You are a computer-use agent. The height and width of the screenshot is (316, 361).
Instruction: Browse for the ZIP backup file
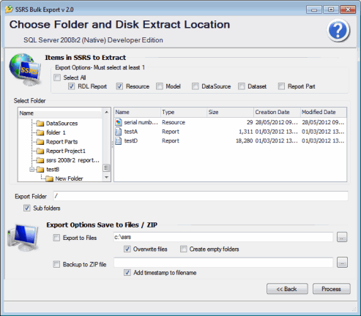(x=342, y=263)
